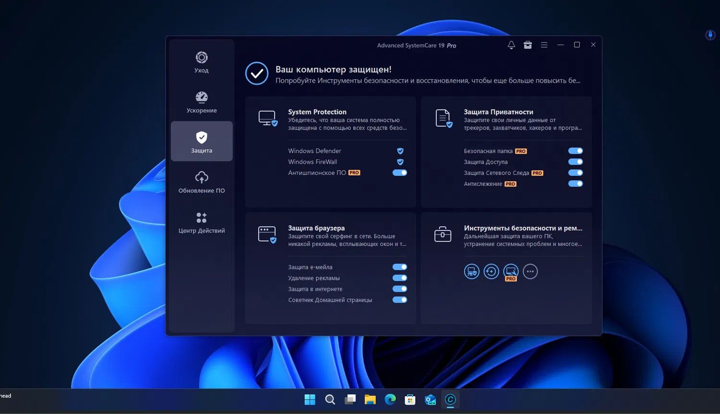Click the truncated security message text
The height and width of the screenshot is (414, 720).
point(428,81)
